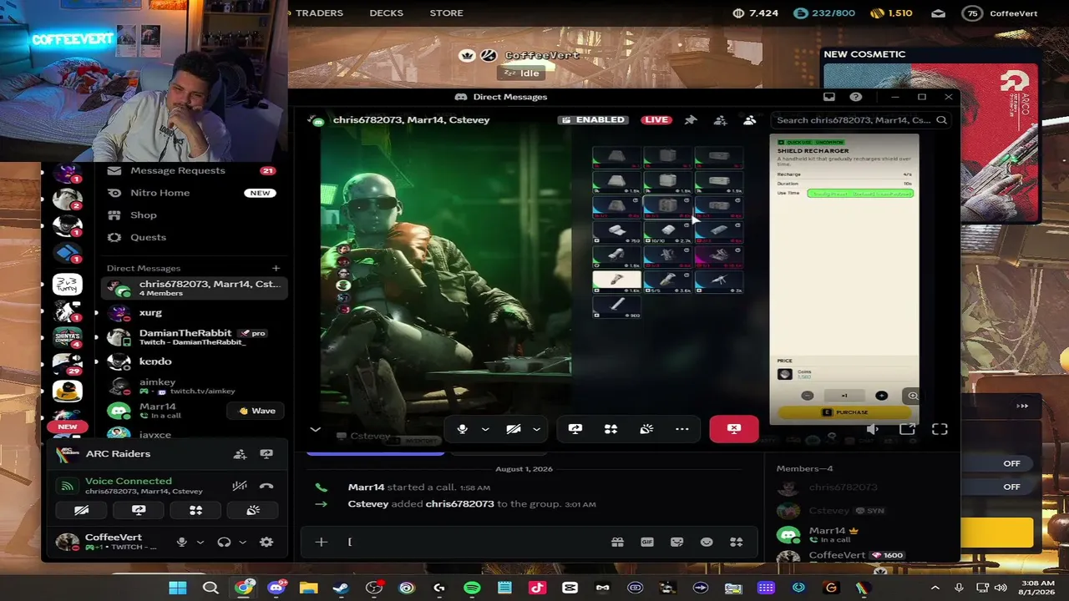Adjust the stream volume speaker icon
1069x601 pixels.
coord(872,429)
